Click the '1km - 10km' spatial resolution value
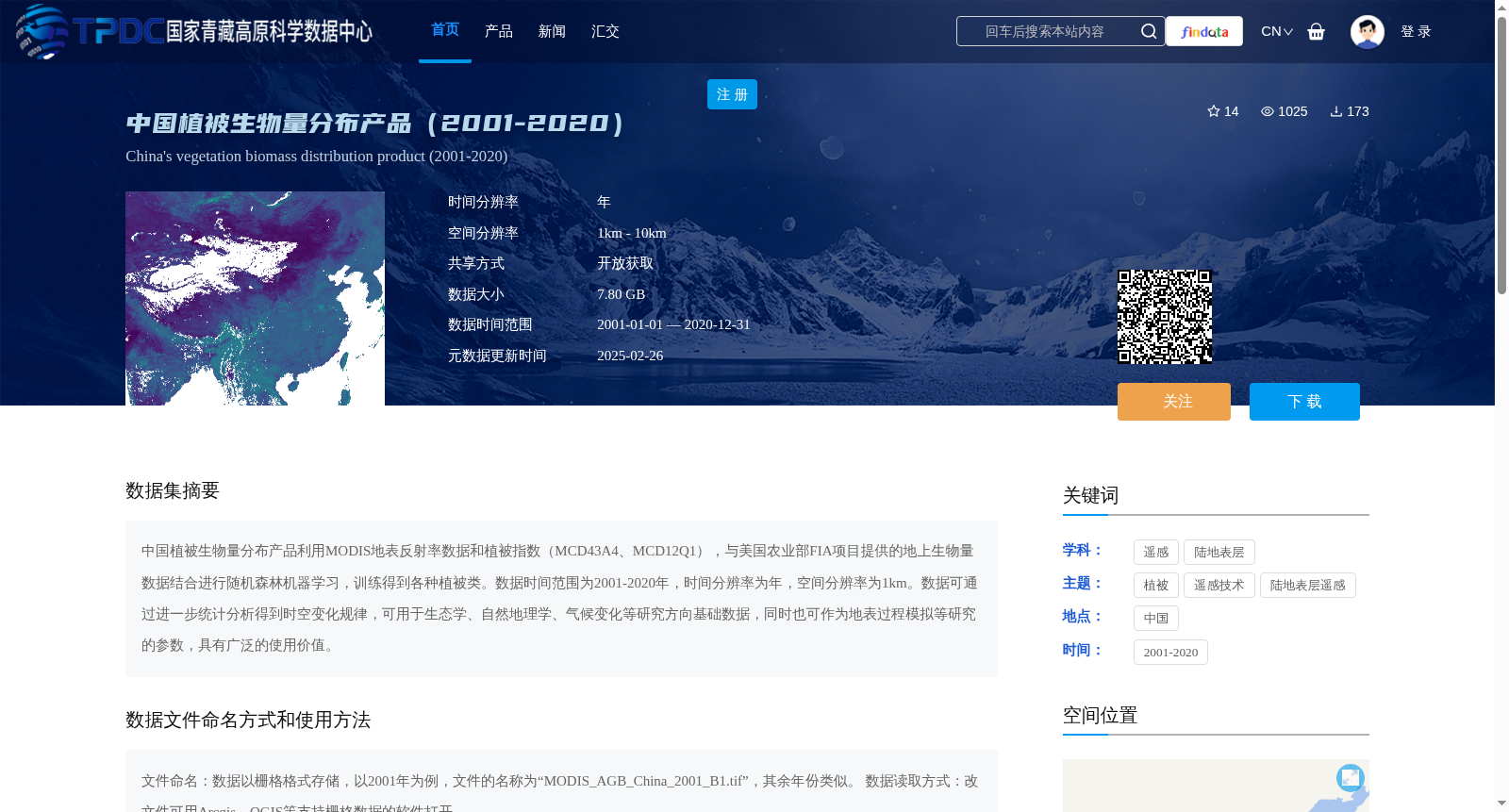1509x812 pixels. pos(632,233)
